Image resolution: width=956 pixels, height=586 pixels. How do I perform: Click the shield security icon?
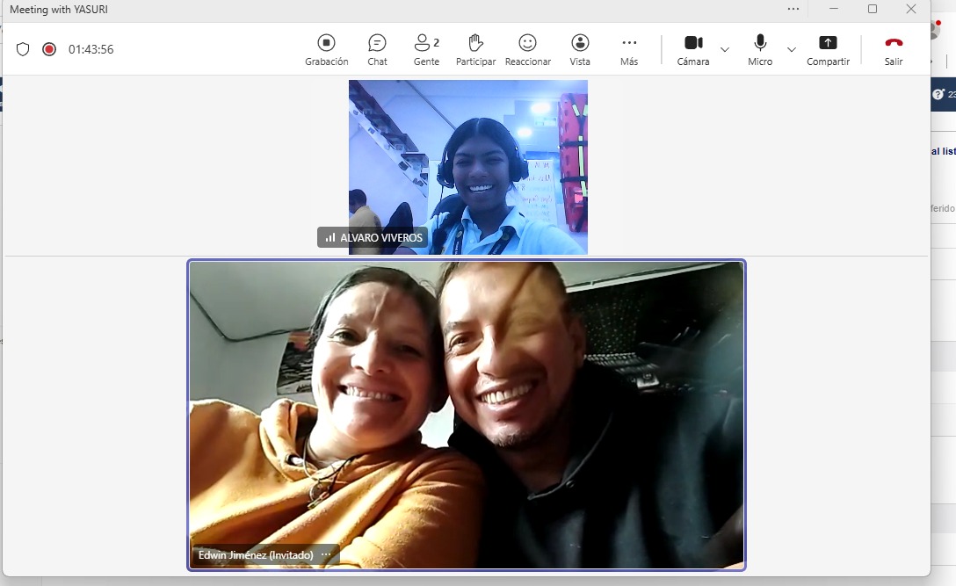(23, 49)
